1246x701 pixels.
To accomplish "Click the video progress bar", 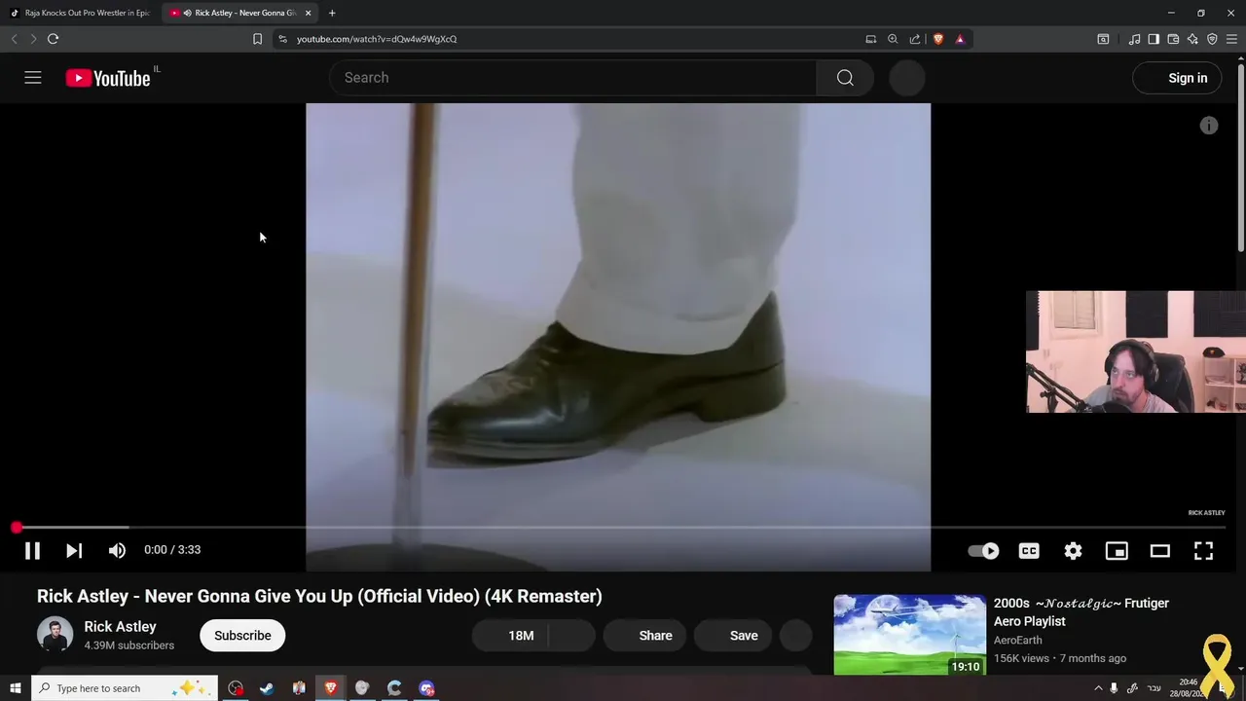I will pos(619,527).
